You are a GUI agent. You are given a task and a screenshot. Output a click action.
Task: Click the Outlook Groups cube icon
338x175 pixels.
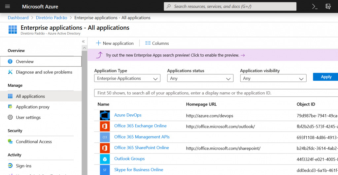(105, 159)
